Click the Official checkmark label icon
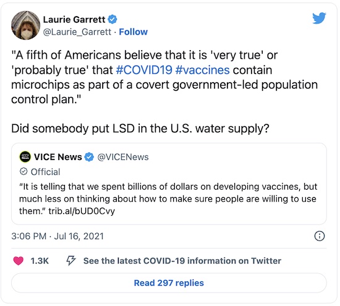 pos(23,171)
